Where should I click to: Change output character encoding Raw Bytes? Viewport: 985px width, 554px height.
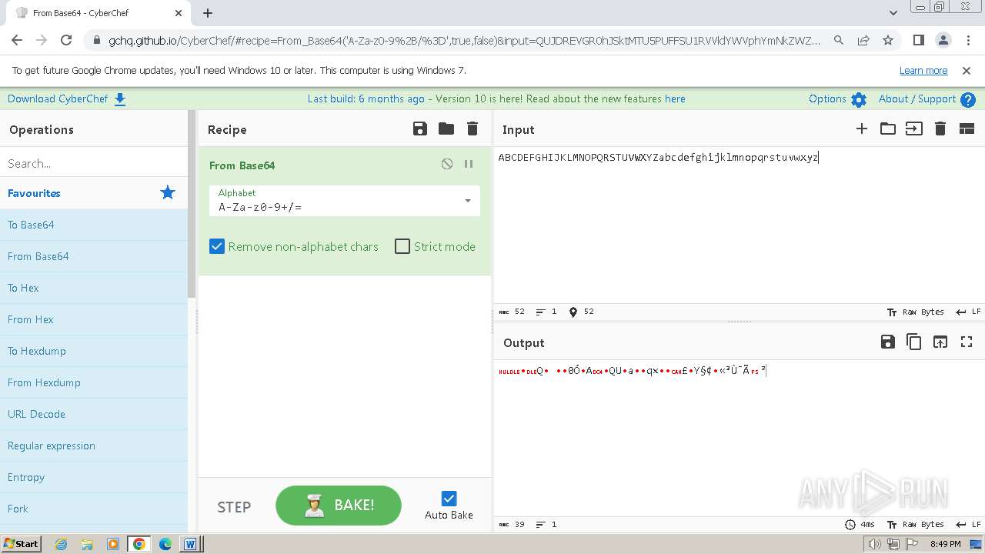[x=915, y=524]
